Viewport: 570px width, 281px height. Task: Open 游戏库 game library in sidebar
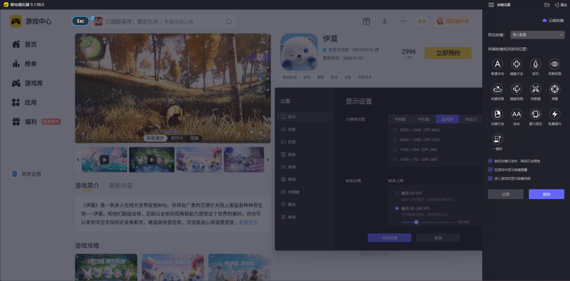[x=28, y=83]
